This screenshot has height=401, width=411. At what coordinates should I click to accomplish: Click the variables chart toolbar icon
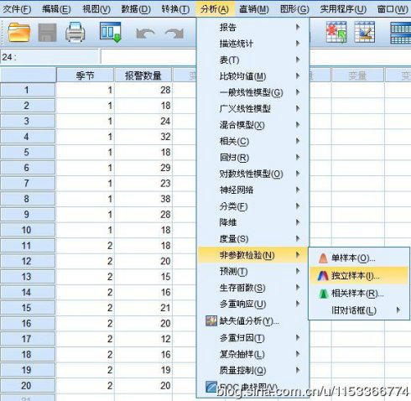tap(364, 32)
